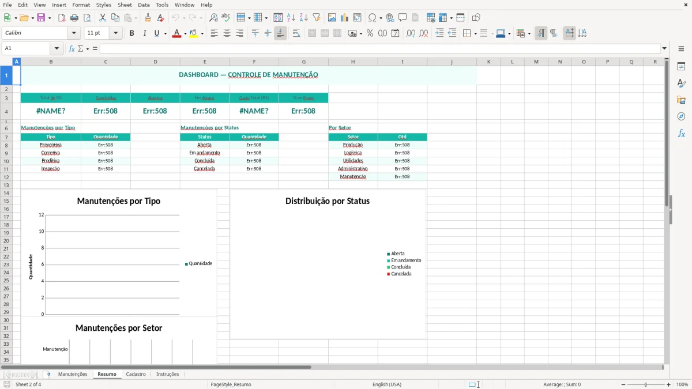Open the font size dropdown
This screenshot has width=692, height=389.
(115, 33)
